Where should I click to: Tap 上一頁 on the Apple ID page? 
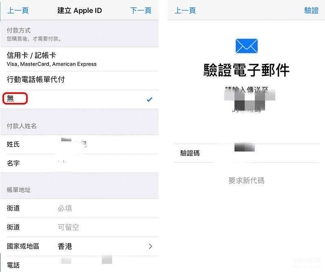[x=18, y=10]
